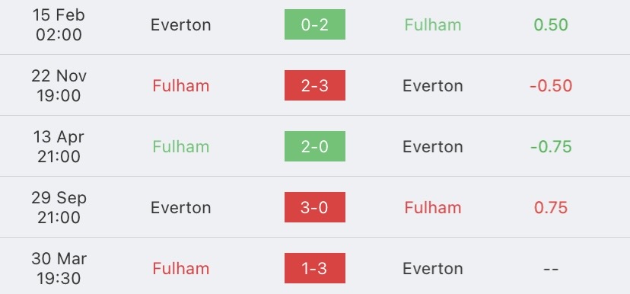Select green Fulham in the 15 Feb match

(x=433, y=25)
